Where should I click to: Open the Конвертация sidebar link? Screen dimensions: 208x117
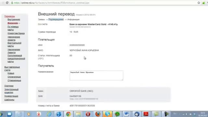point(11,96)
